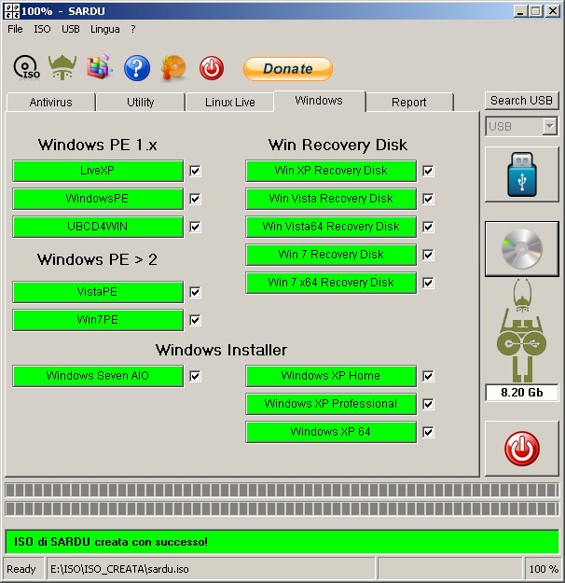Toggle the Win Vista64 Recovery Disk checkbox

coord(428,227)
